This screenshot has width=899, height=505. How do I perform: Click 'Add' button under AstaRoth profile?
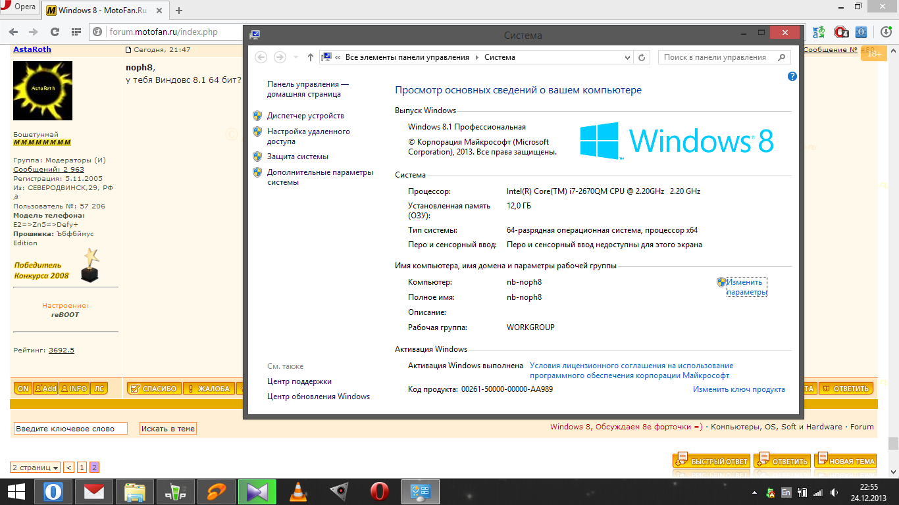coord(45,389)
